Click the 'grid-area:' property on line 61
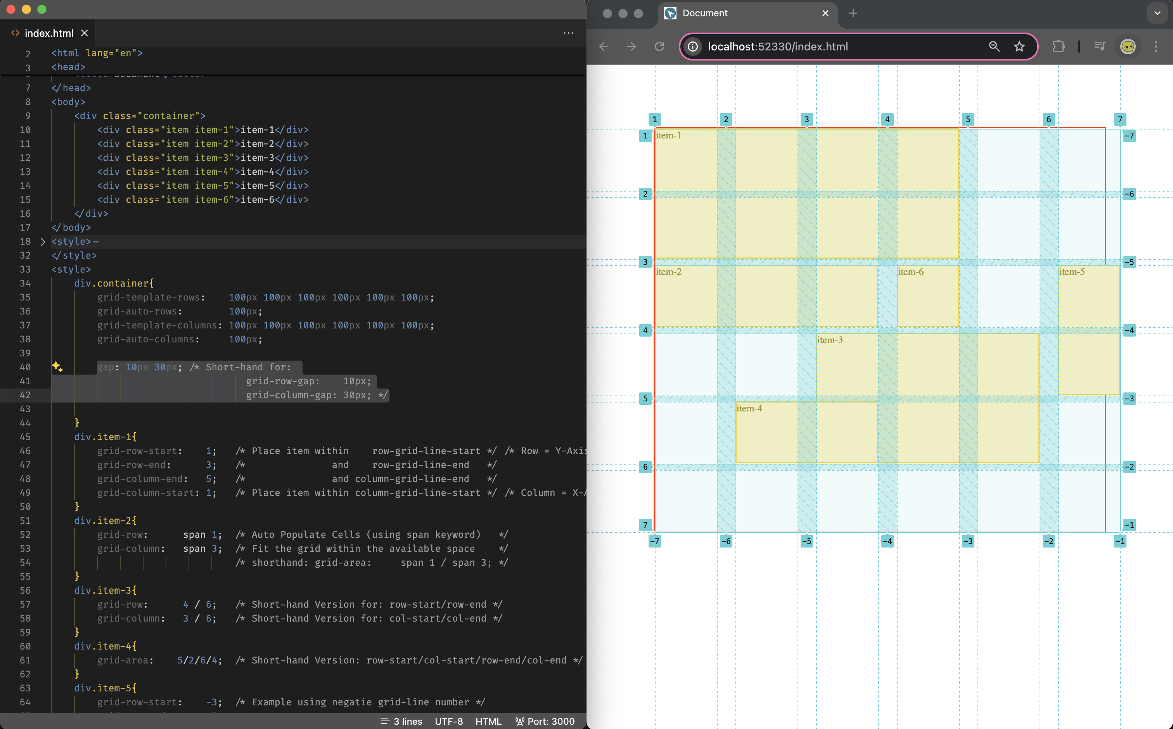 tap(125, 660)
